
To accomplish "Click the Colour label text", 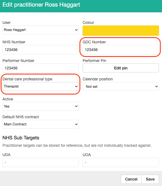I will click(x=88, y=22).
